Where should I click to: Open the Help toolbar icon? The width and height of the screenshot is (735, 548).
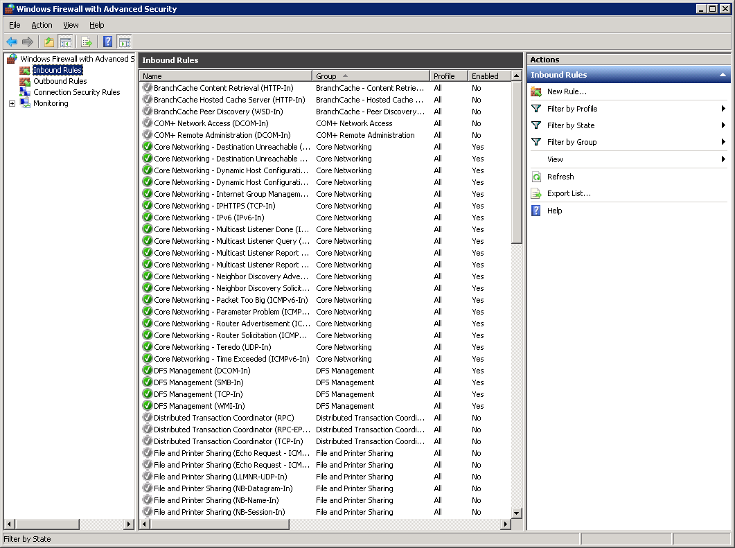(x=108, y=42)
